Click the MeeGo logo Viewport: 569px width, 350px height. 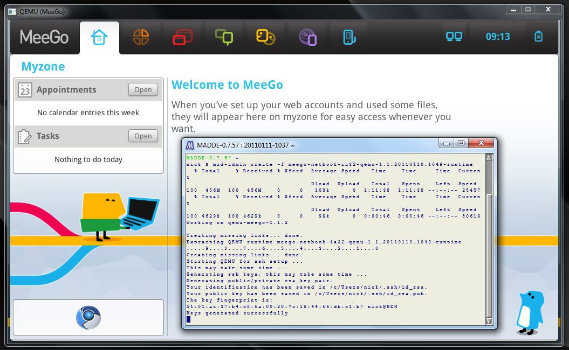[44, 37]
